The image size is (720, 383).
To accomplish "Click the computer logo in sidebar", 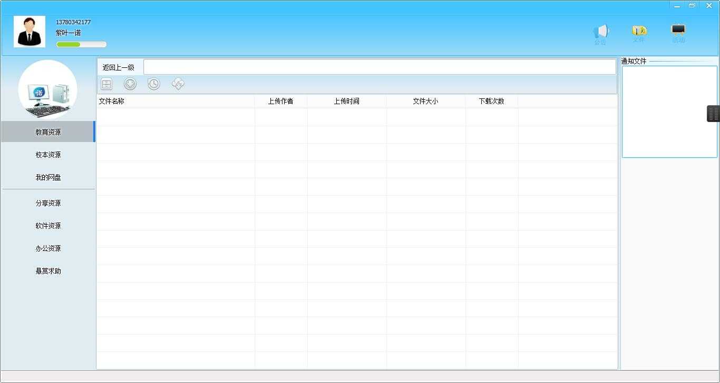I will point(47,89).
